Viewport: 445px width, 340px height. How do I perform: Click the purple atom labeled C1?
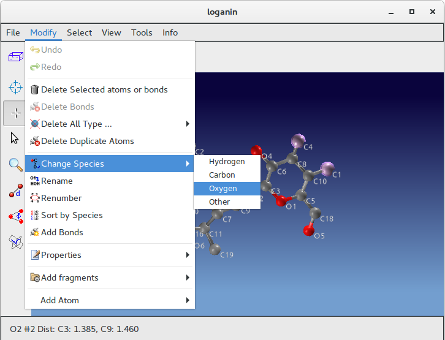click(x=327, y=168)
